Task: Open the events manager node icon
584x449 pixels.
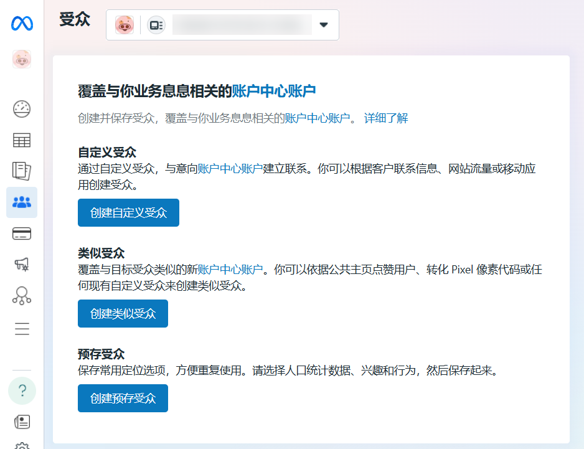Action: click(x=22, y=296)
